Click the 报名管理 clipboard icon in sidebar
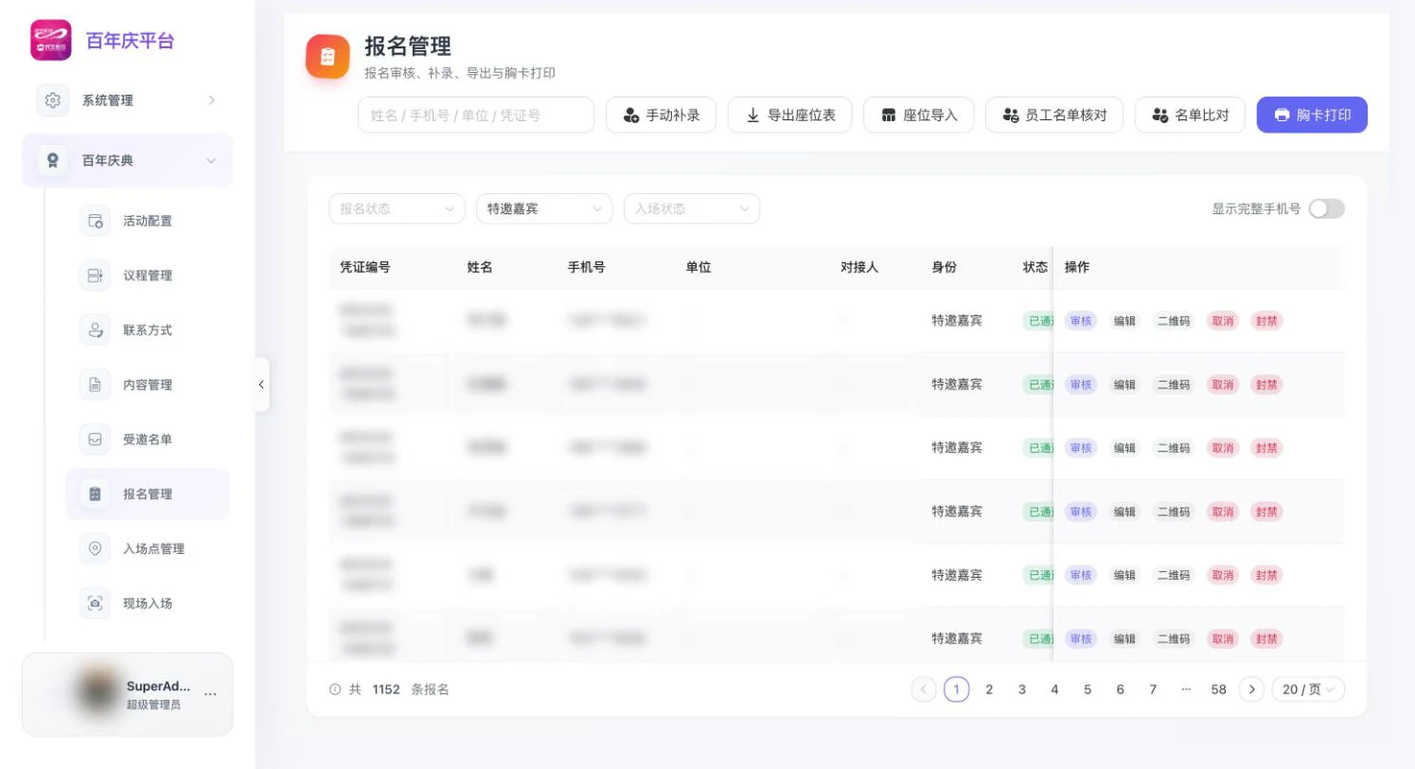The height and width of the screenshot is (769, 1415). click(x=95, y=494)
